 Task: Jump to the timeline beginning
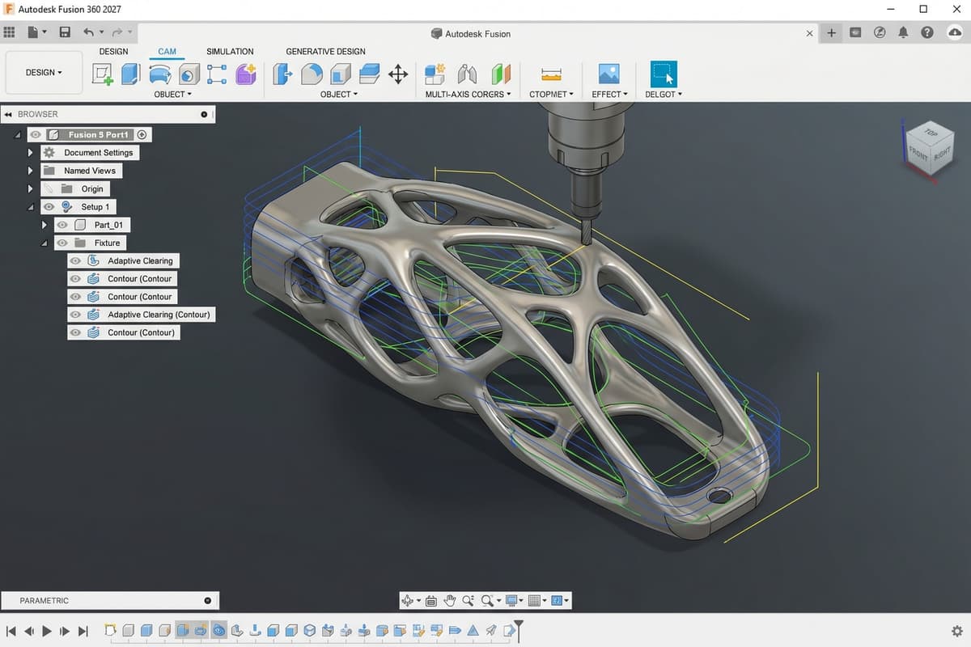[11, 631]
